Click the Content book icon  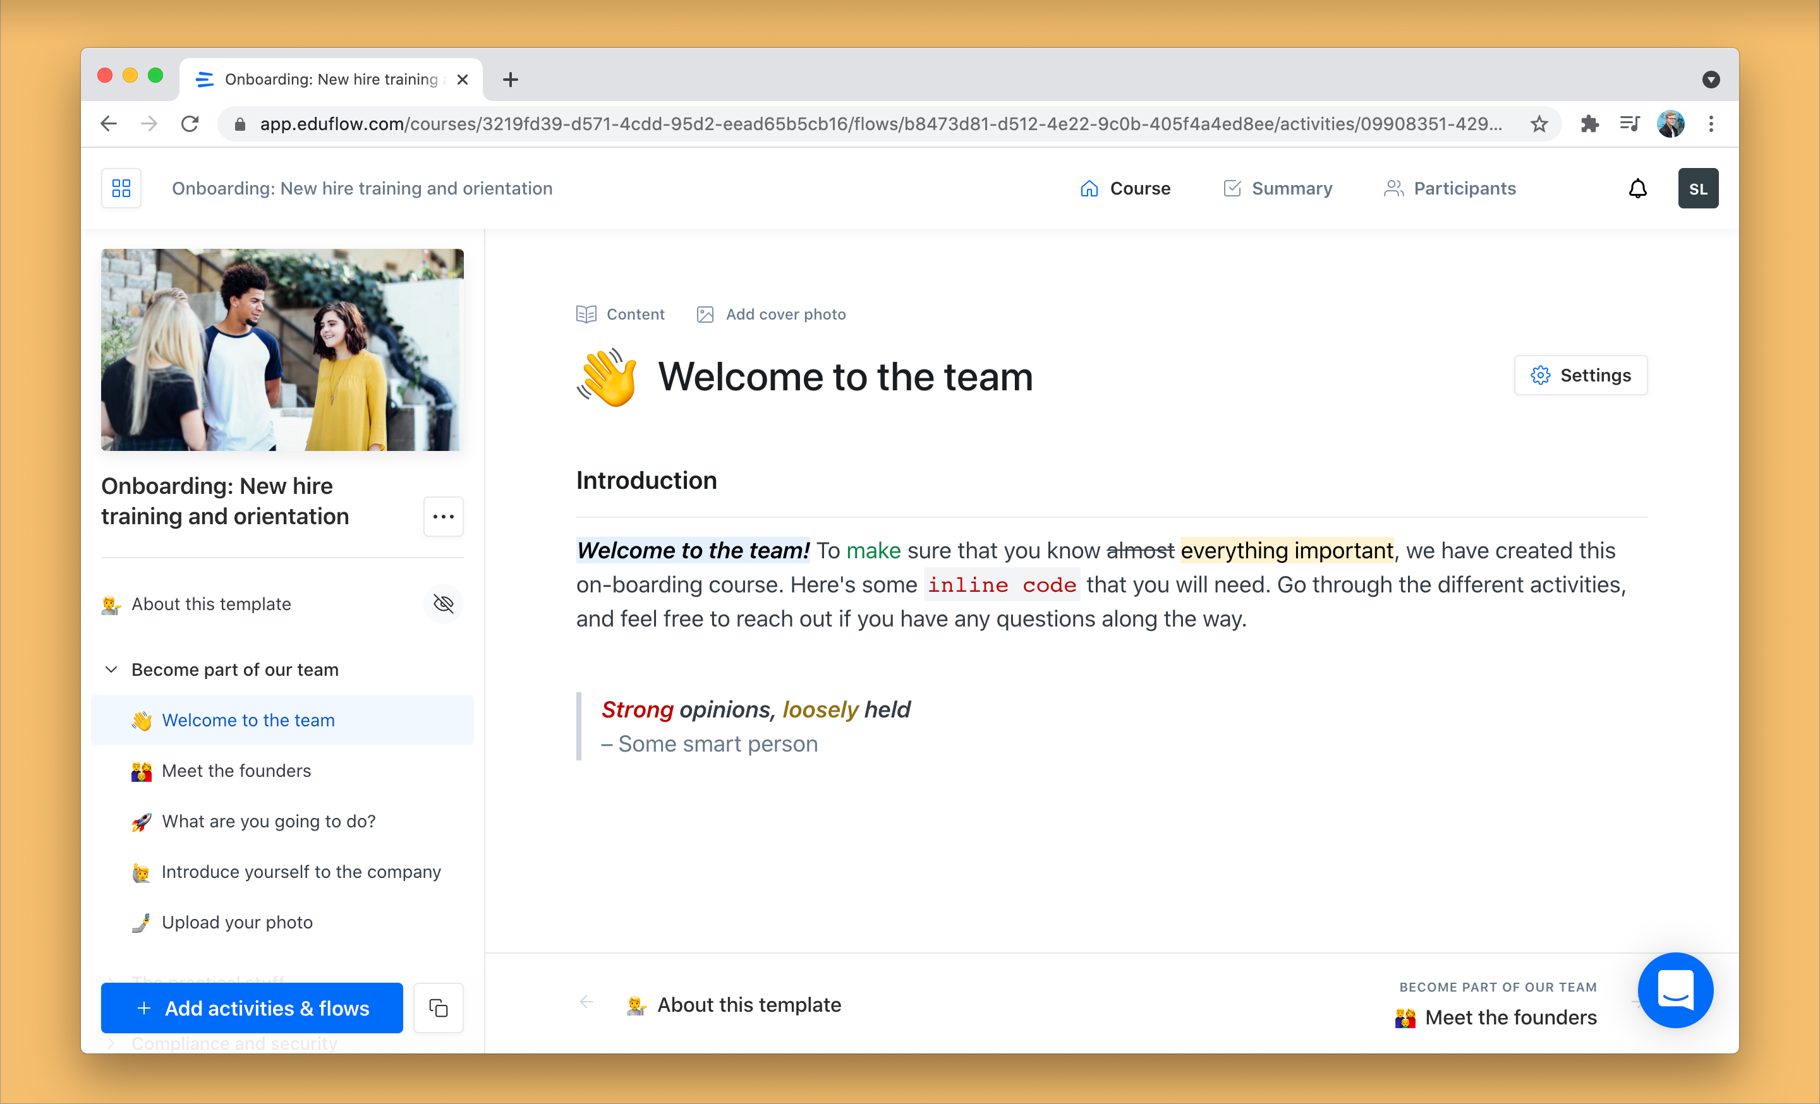tap(586, 315)
